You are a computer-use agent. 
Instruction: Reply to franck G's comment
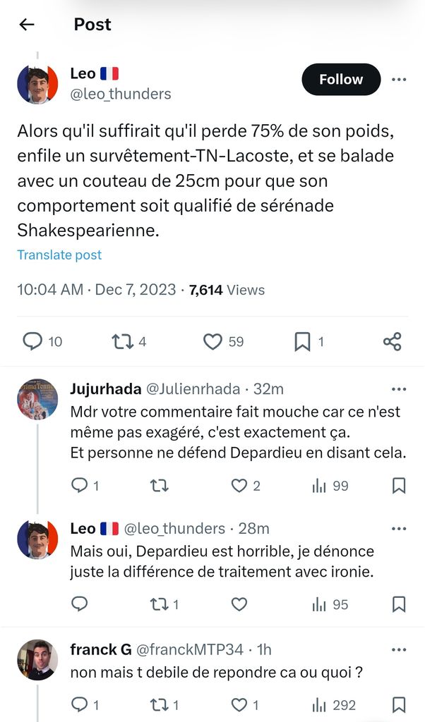point(80,704)
